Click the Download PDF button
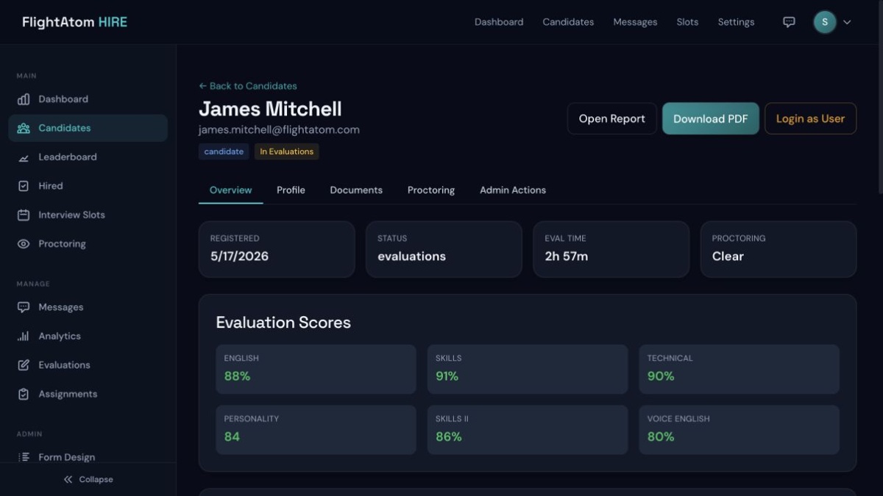Image resolution: width=883 pixels, height=496 pixels. tap(711, 118)
